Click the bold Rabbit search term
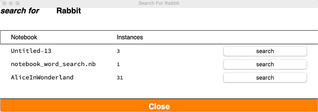The width and height of the screenshot is (318, 112). (x=69, y=11)
